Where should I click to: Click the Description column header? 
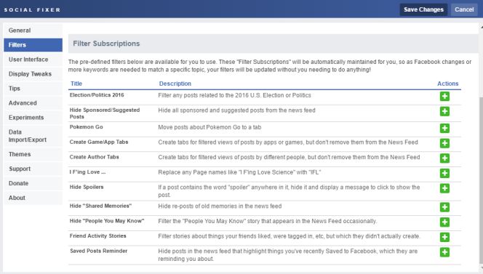(x=175, y=84)
